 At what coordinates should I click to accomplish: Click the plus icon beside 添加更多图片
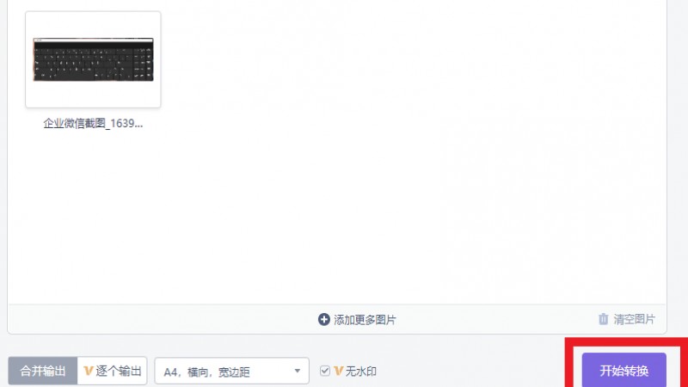pos(324,319)
